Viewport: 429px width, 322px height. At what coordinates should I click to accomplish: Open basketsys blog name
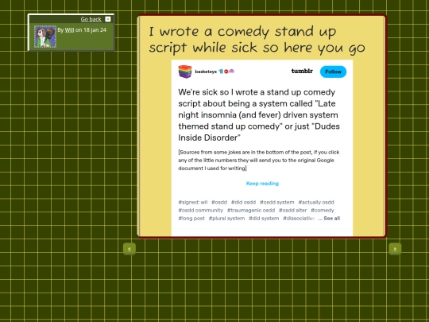(x=206, y=72)
